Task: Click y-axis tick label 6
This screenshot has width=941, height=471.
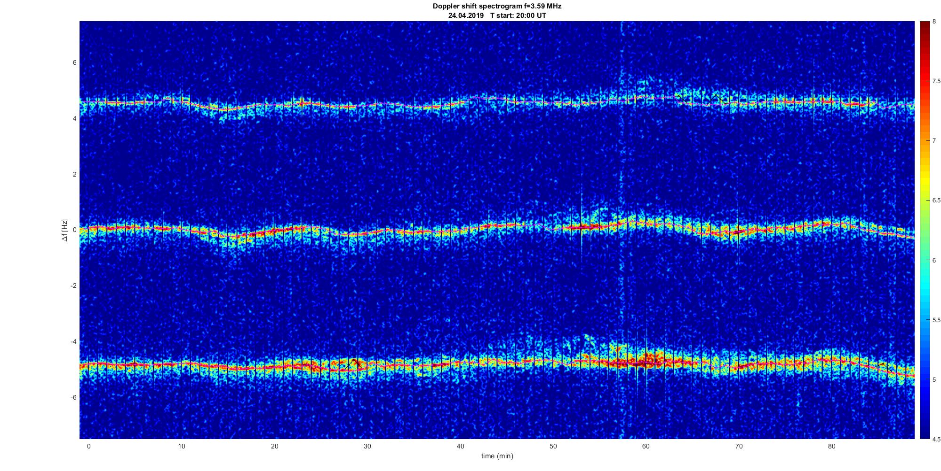Action: point(75,63)
